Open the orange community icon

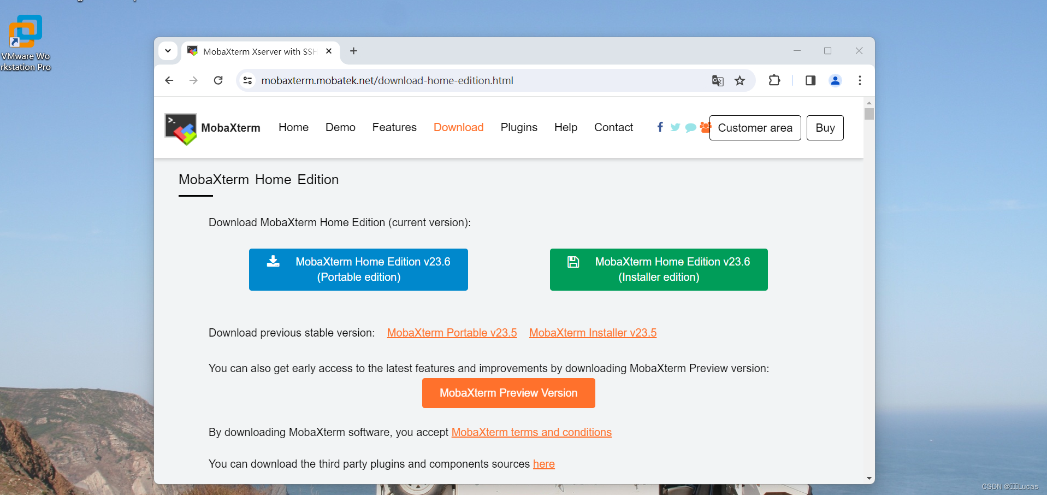click(705, 127)
